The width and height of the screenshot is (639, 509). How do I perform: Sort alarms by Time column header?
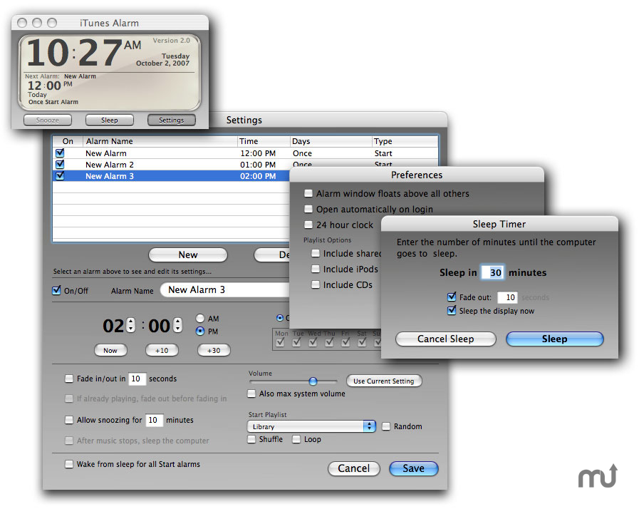263,141
